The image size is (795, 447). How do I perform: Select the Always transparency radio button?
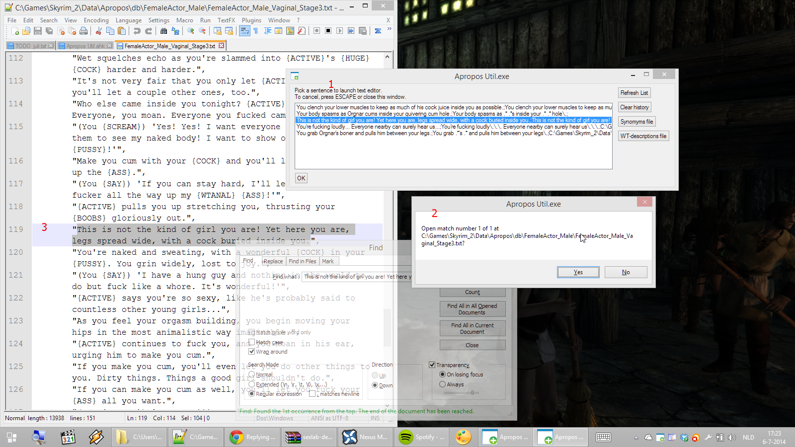click(442, 384)
